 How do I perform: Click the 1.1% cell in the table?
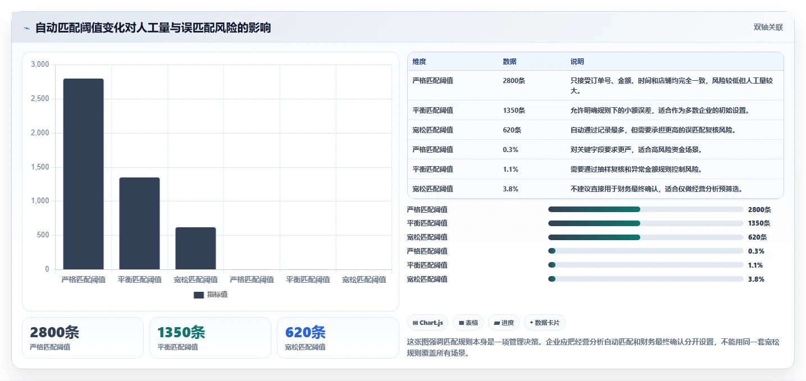coord(510,169)
